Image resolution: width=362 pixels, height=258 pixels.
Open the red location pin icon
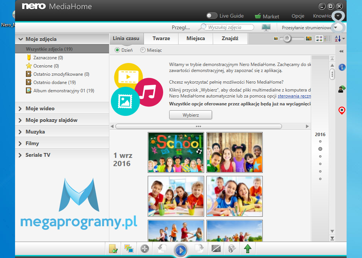coord(342,111)
